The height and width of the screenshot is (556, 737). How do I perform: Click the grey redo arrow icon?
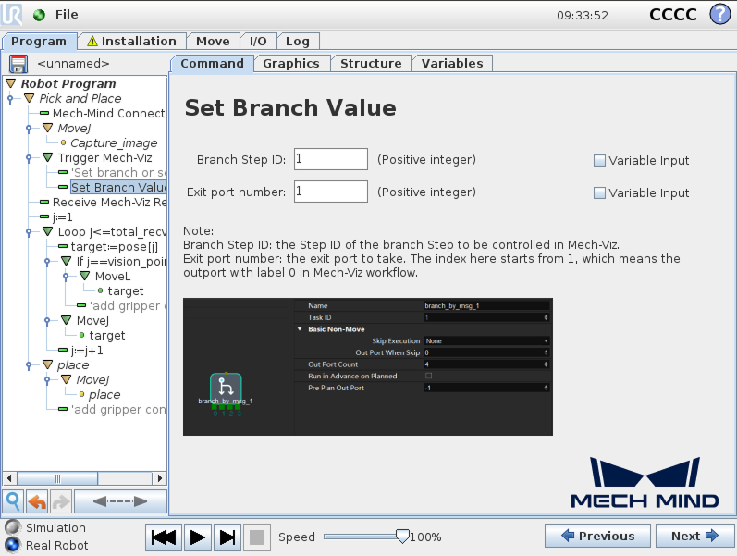[61, 501]
